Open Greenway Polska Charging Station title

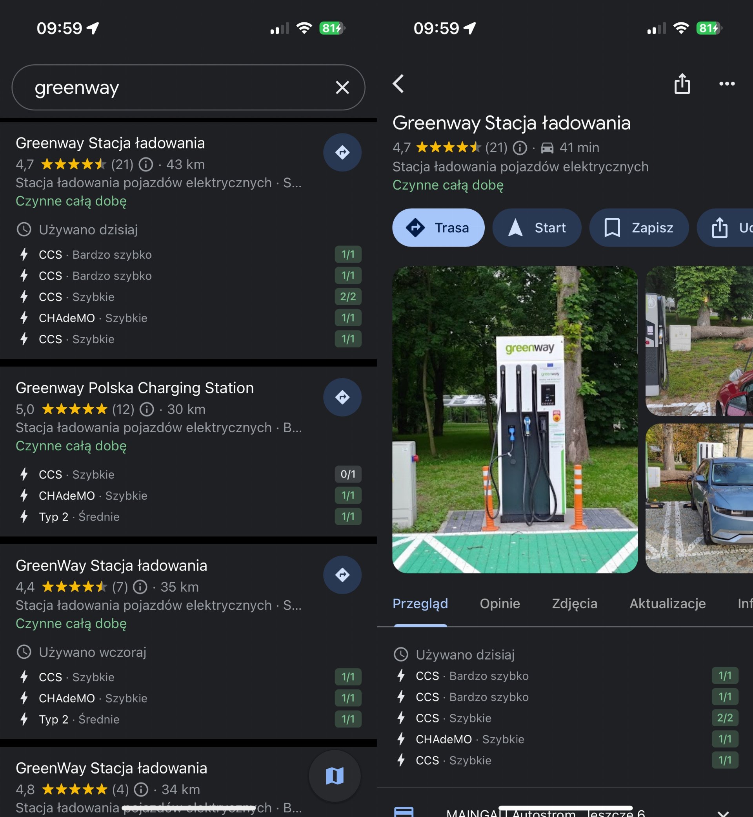tap(135, 388)
